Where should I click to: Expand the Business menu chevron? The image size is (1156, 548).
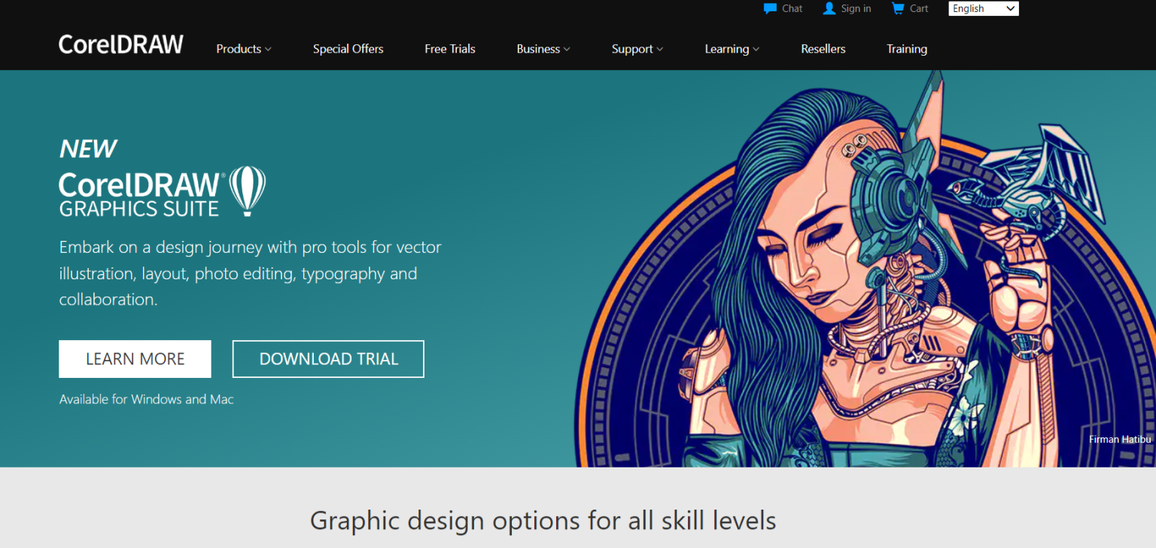(567, 49)
